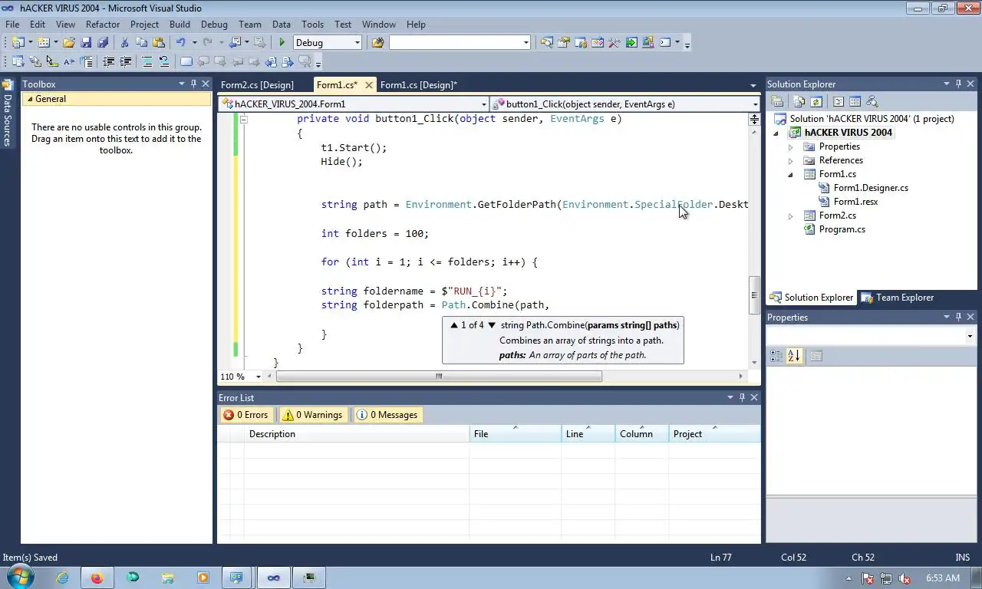Start debugging with the green play icon

(282, 42)
